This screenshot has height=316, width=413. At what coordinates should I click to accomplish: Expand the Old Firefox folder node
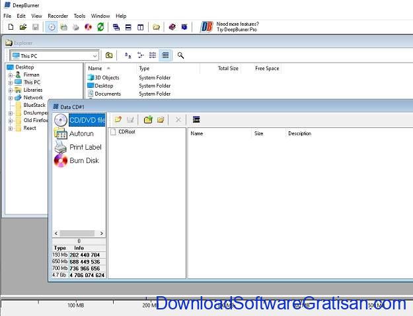[x=11, y=121]
